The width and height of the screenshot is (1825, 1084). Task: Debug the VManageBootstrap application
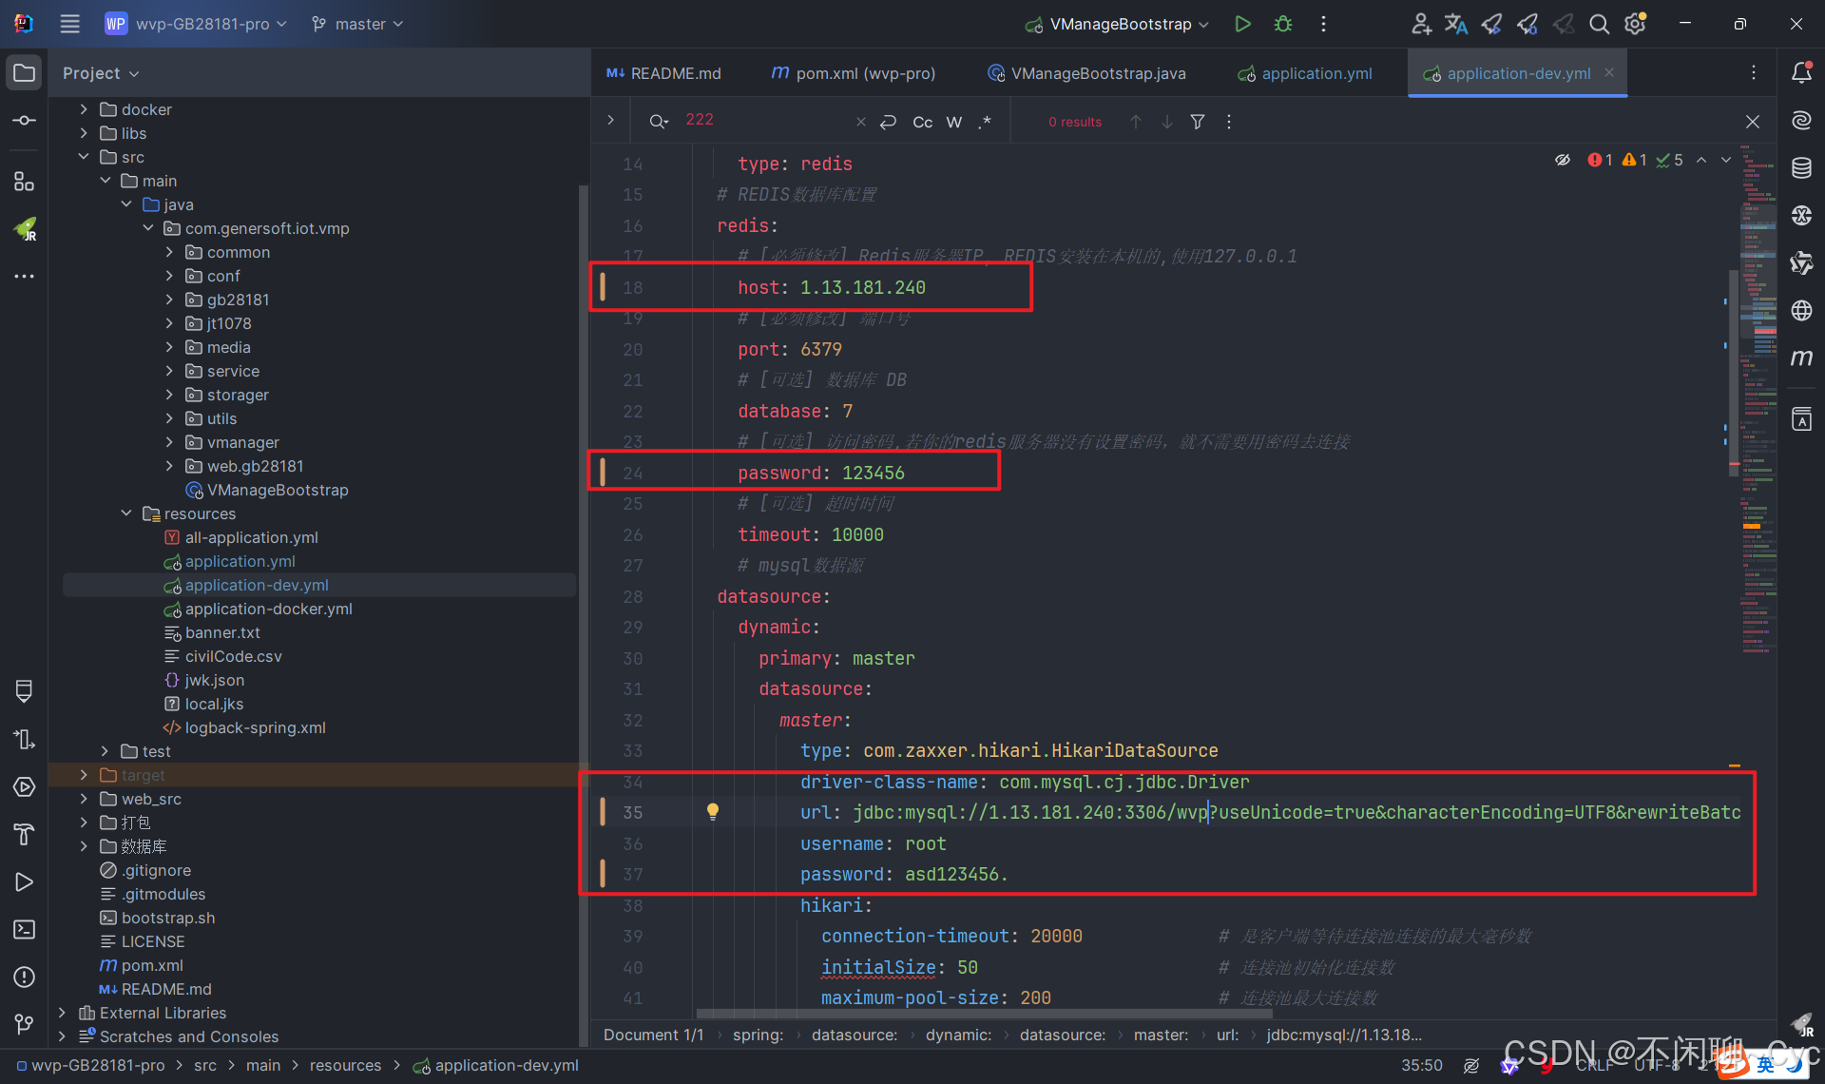coord(1282,24)
